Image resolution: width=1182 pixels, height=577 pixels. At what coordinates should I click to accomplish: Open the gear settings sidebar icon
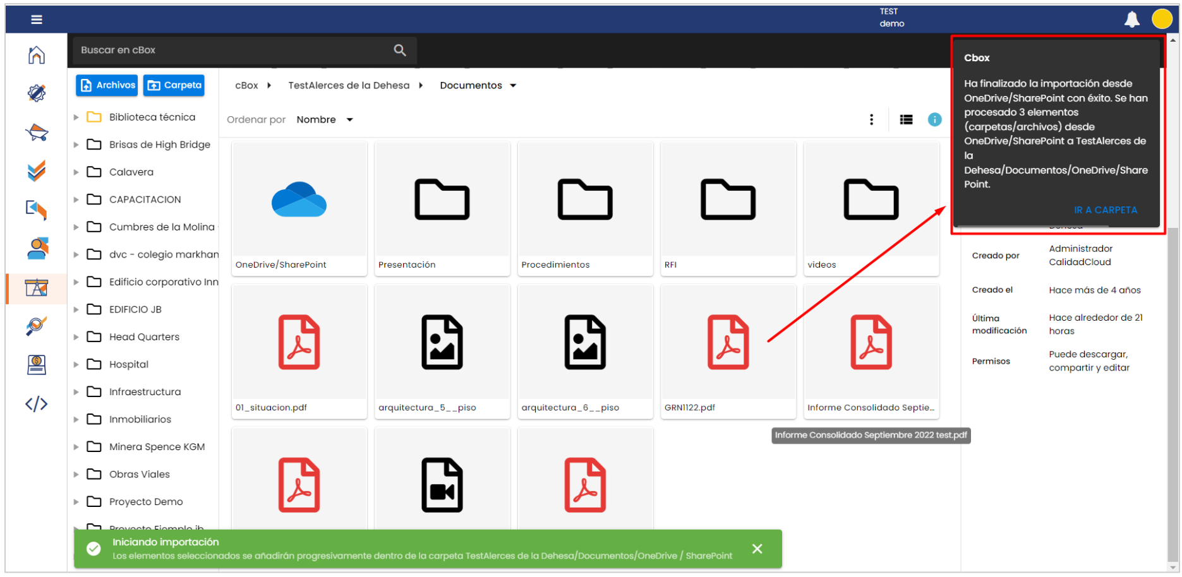coord(37,93)
